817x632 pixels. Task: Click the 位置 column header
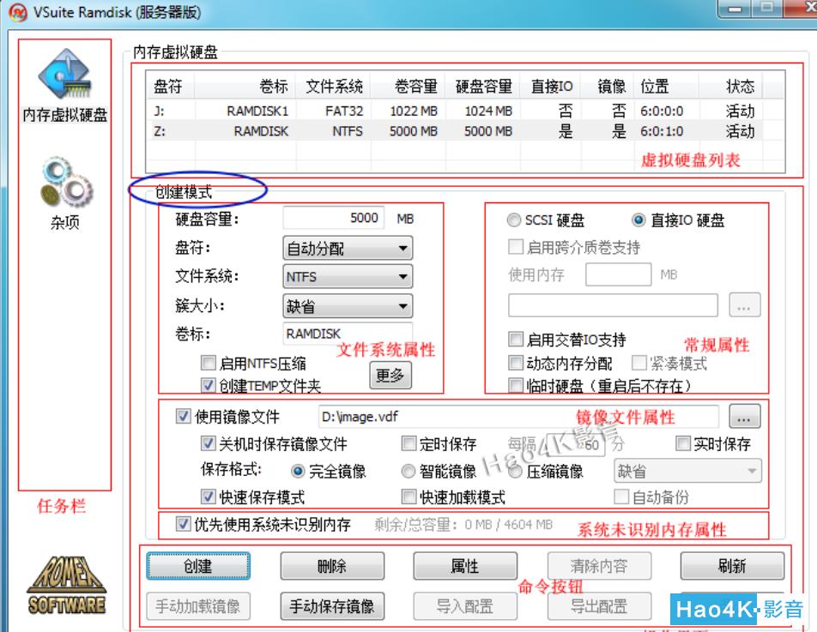pos(666,86)
